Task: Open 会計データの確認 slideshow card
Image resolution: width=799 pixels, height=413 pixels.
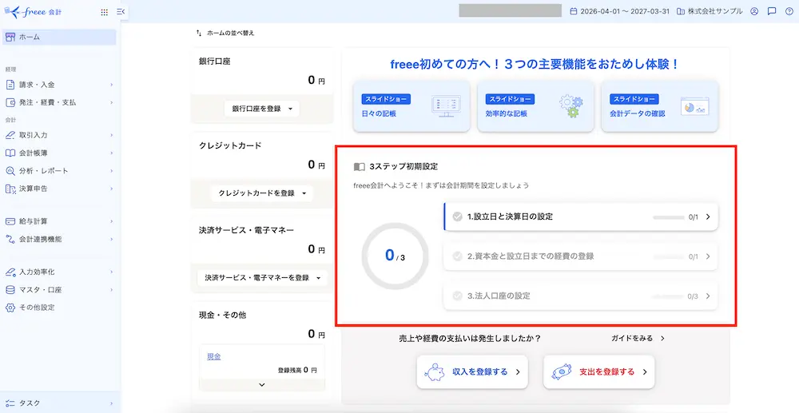Action: pos(660,106)
